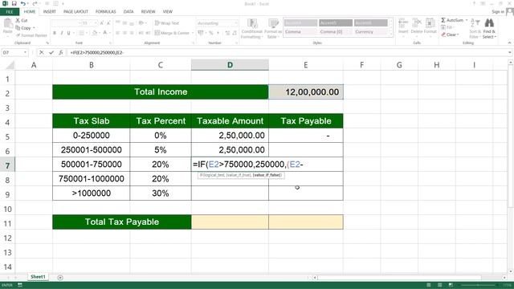Switch to Page Break Preview in status bar
The height and width of the screenshot is (289, 514).
[451, 285]
